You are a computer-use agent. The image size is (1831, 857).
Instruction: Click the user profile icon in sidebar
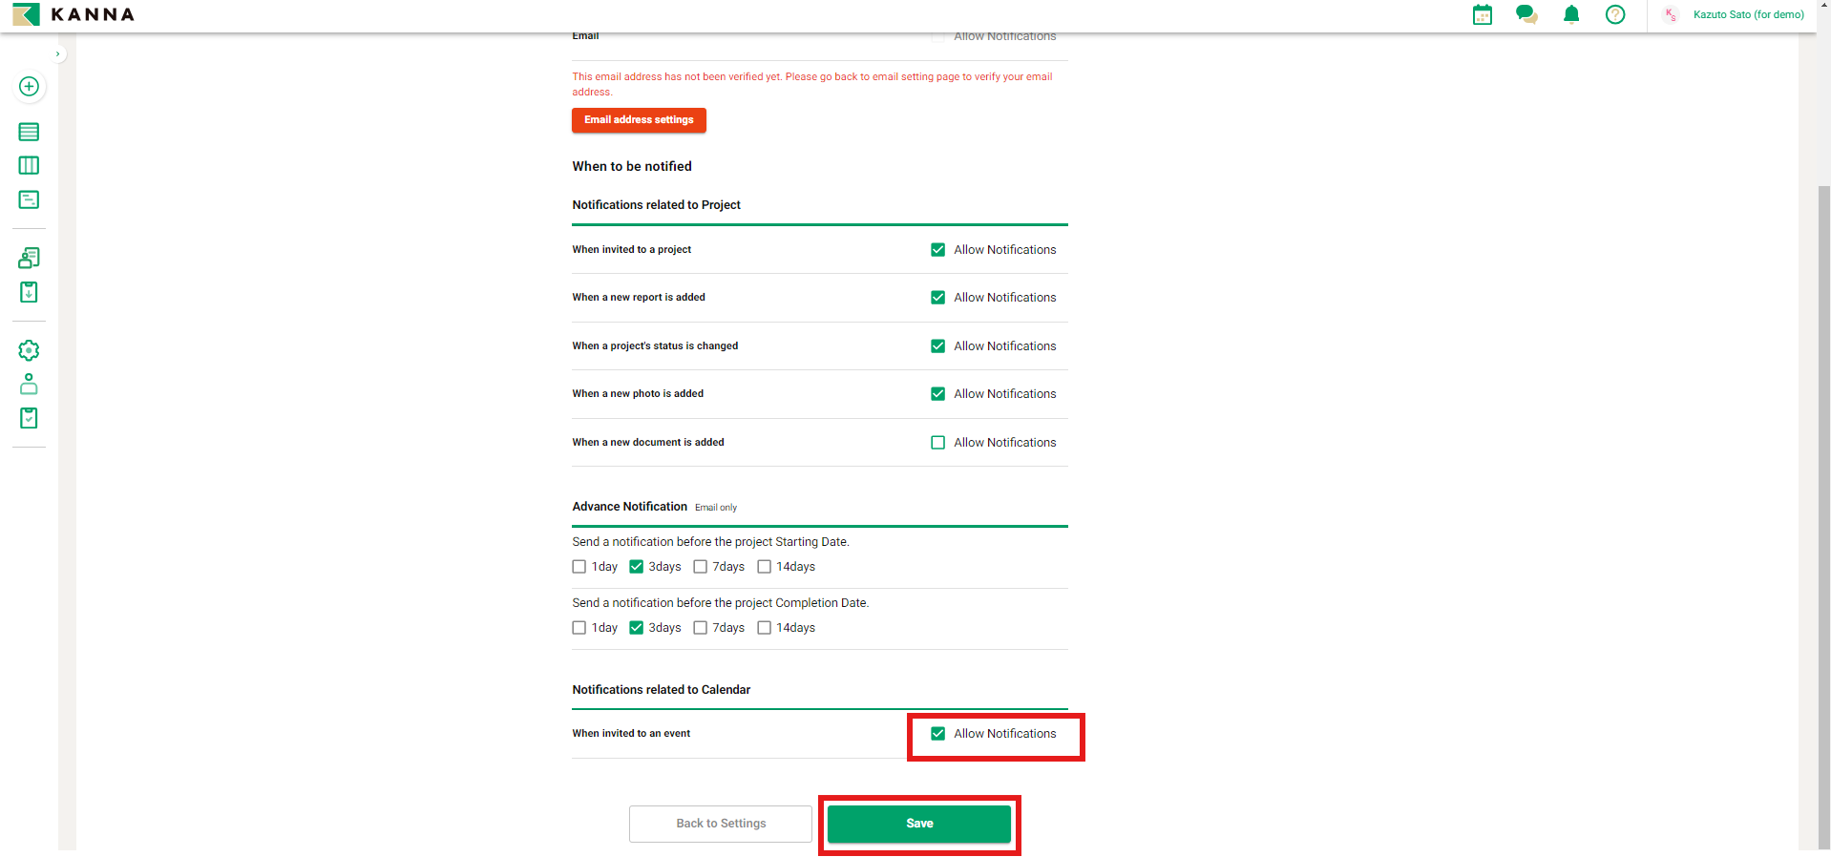(x=29, y=385)
